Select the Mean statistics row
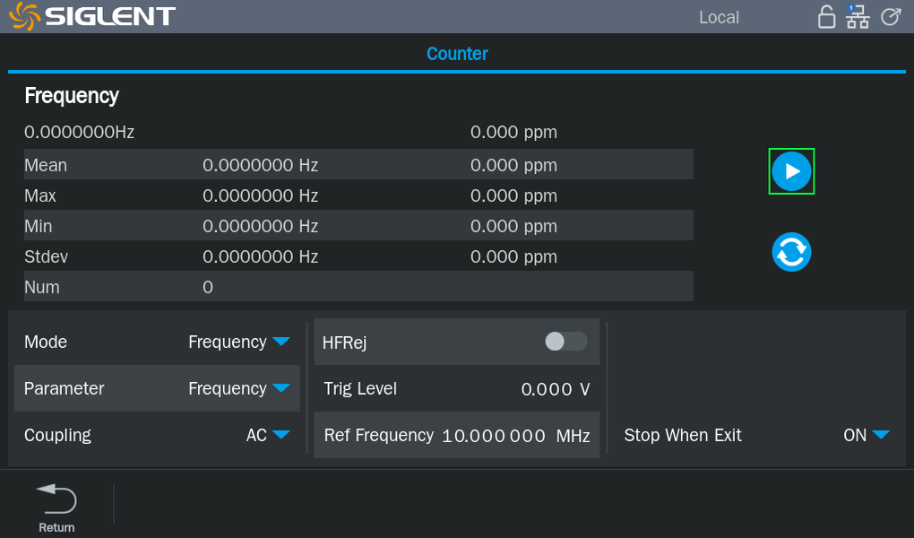 [358, 165]
